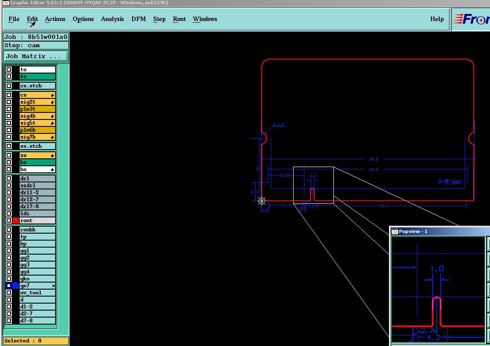The width and height of the screenshot is (490, 346).
Task: Click the small marker icon on gm7
Action: pos(53,286)
